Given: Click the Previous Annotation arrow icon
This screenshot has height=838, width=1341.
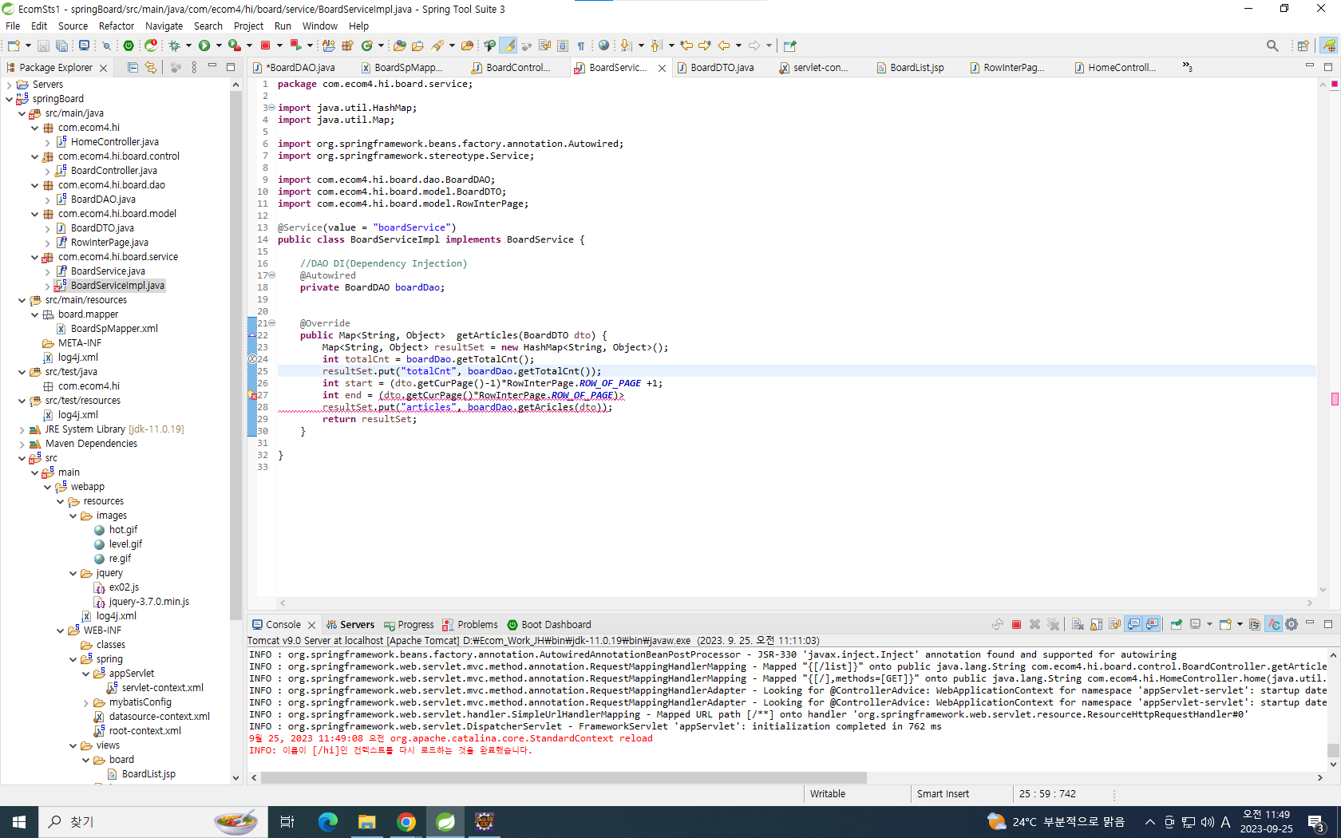Looking at the screenshot, I should click(656, 45).
